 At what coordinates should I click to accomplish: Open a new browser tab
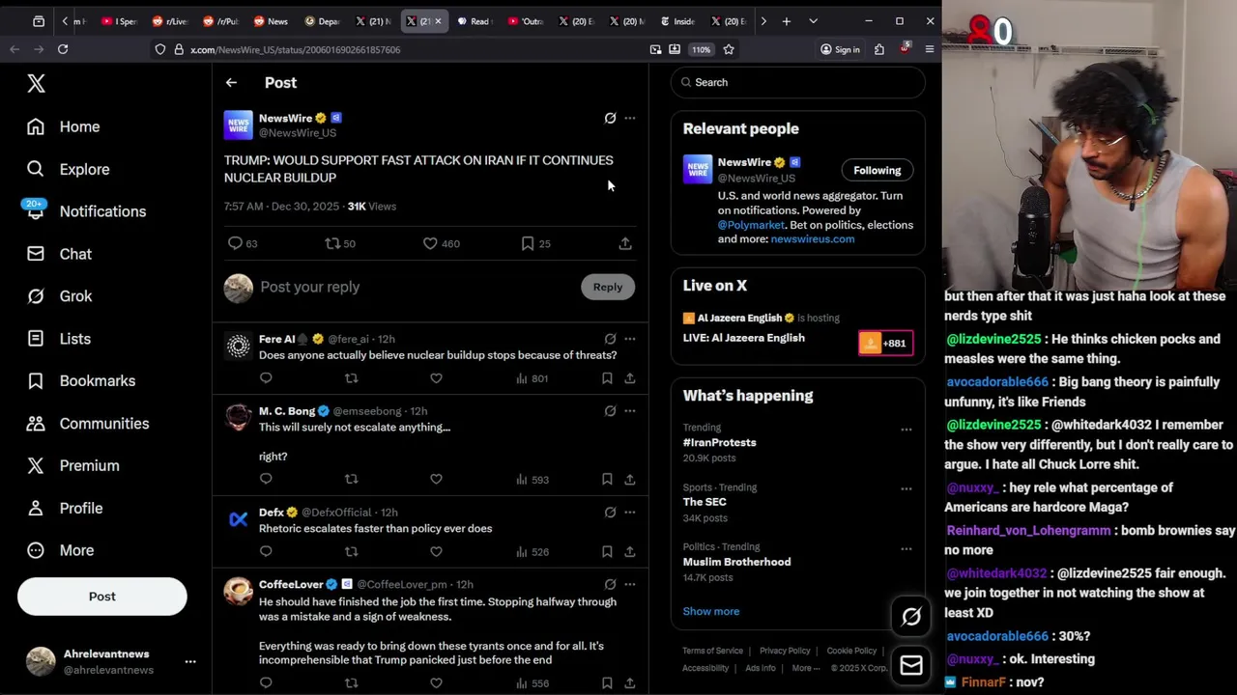point(787,21)
